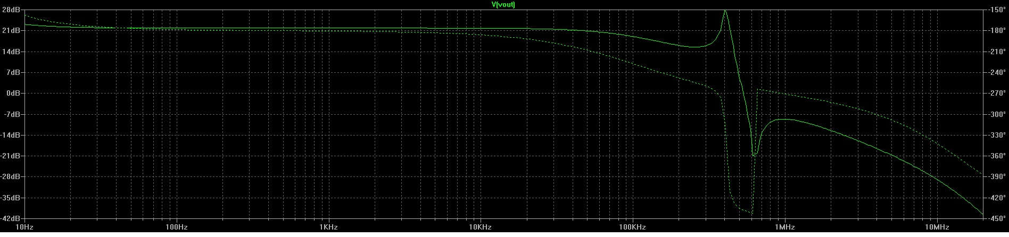Click the -450° phase axis label
The width and height of the screenshot is (1009, 237).
click(x=997, y=218)
